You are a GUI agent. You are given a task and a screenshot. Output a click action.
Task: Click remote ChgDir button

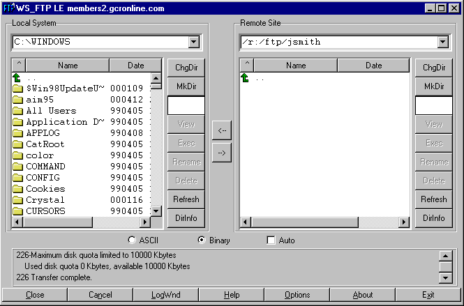[x=434, y=68]
